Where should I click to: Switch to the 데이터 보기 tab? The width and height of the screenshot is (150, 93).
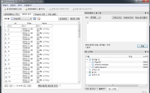coord(26,14)
